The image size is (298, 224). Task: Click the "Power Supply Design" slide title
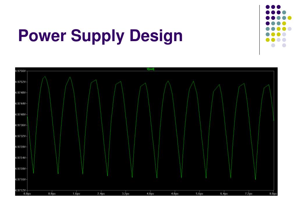pos(100,36)
